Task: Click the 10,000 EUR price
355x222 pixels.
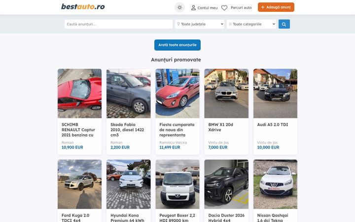Action: click(x=268, y=147)
